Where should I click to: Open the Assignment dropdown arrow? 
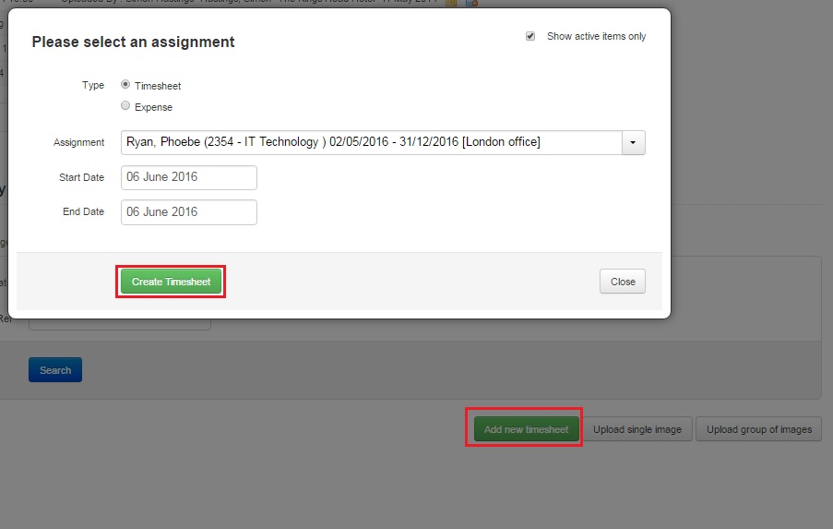(x=633, y=142)
